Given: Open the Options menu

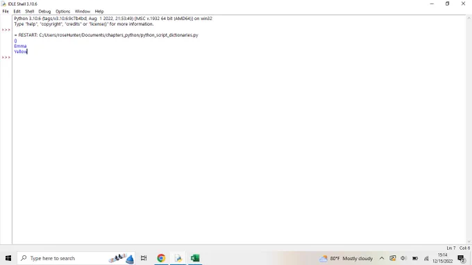Looking at the screenshot, I should [x=62, y=11].
